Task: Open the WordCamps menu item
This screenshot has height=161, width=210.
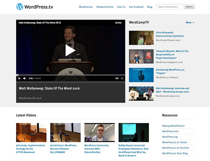Action: tap(86, 7)
